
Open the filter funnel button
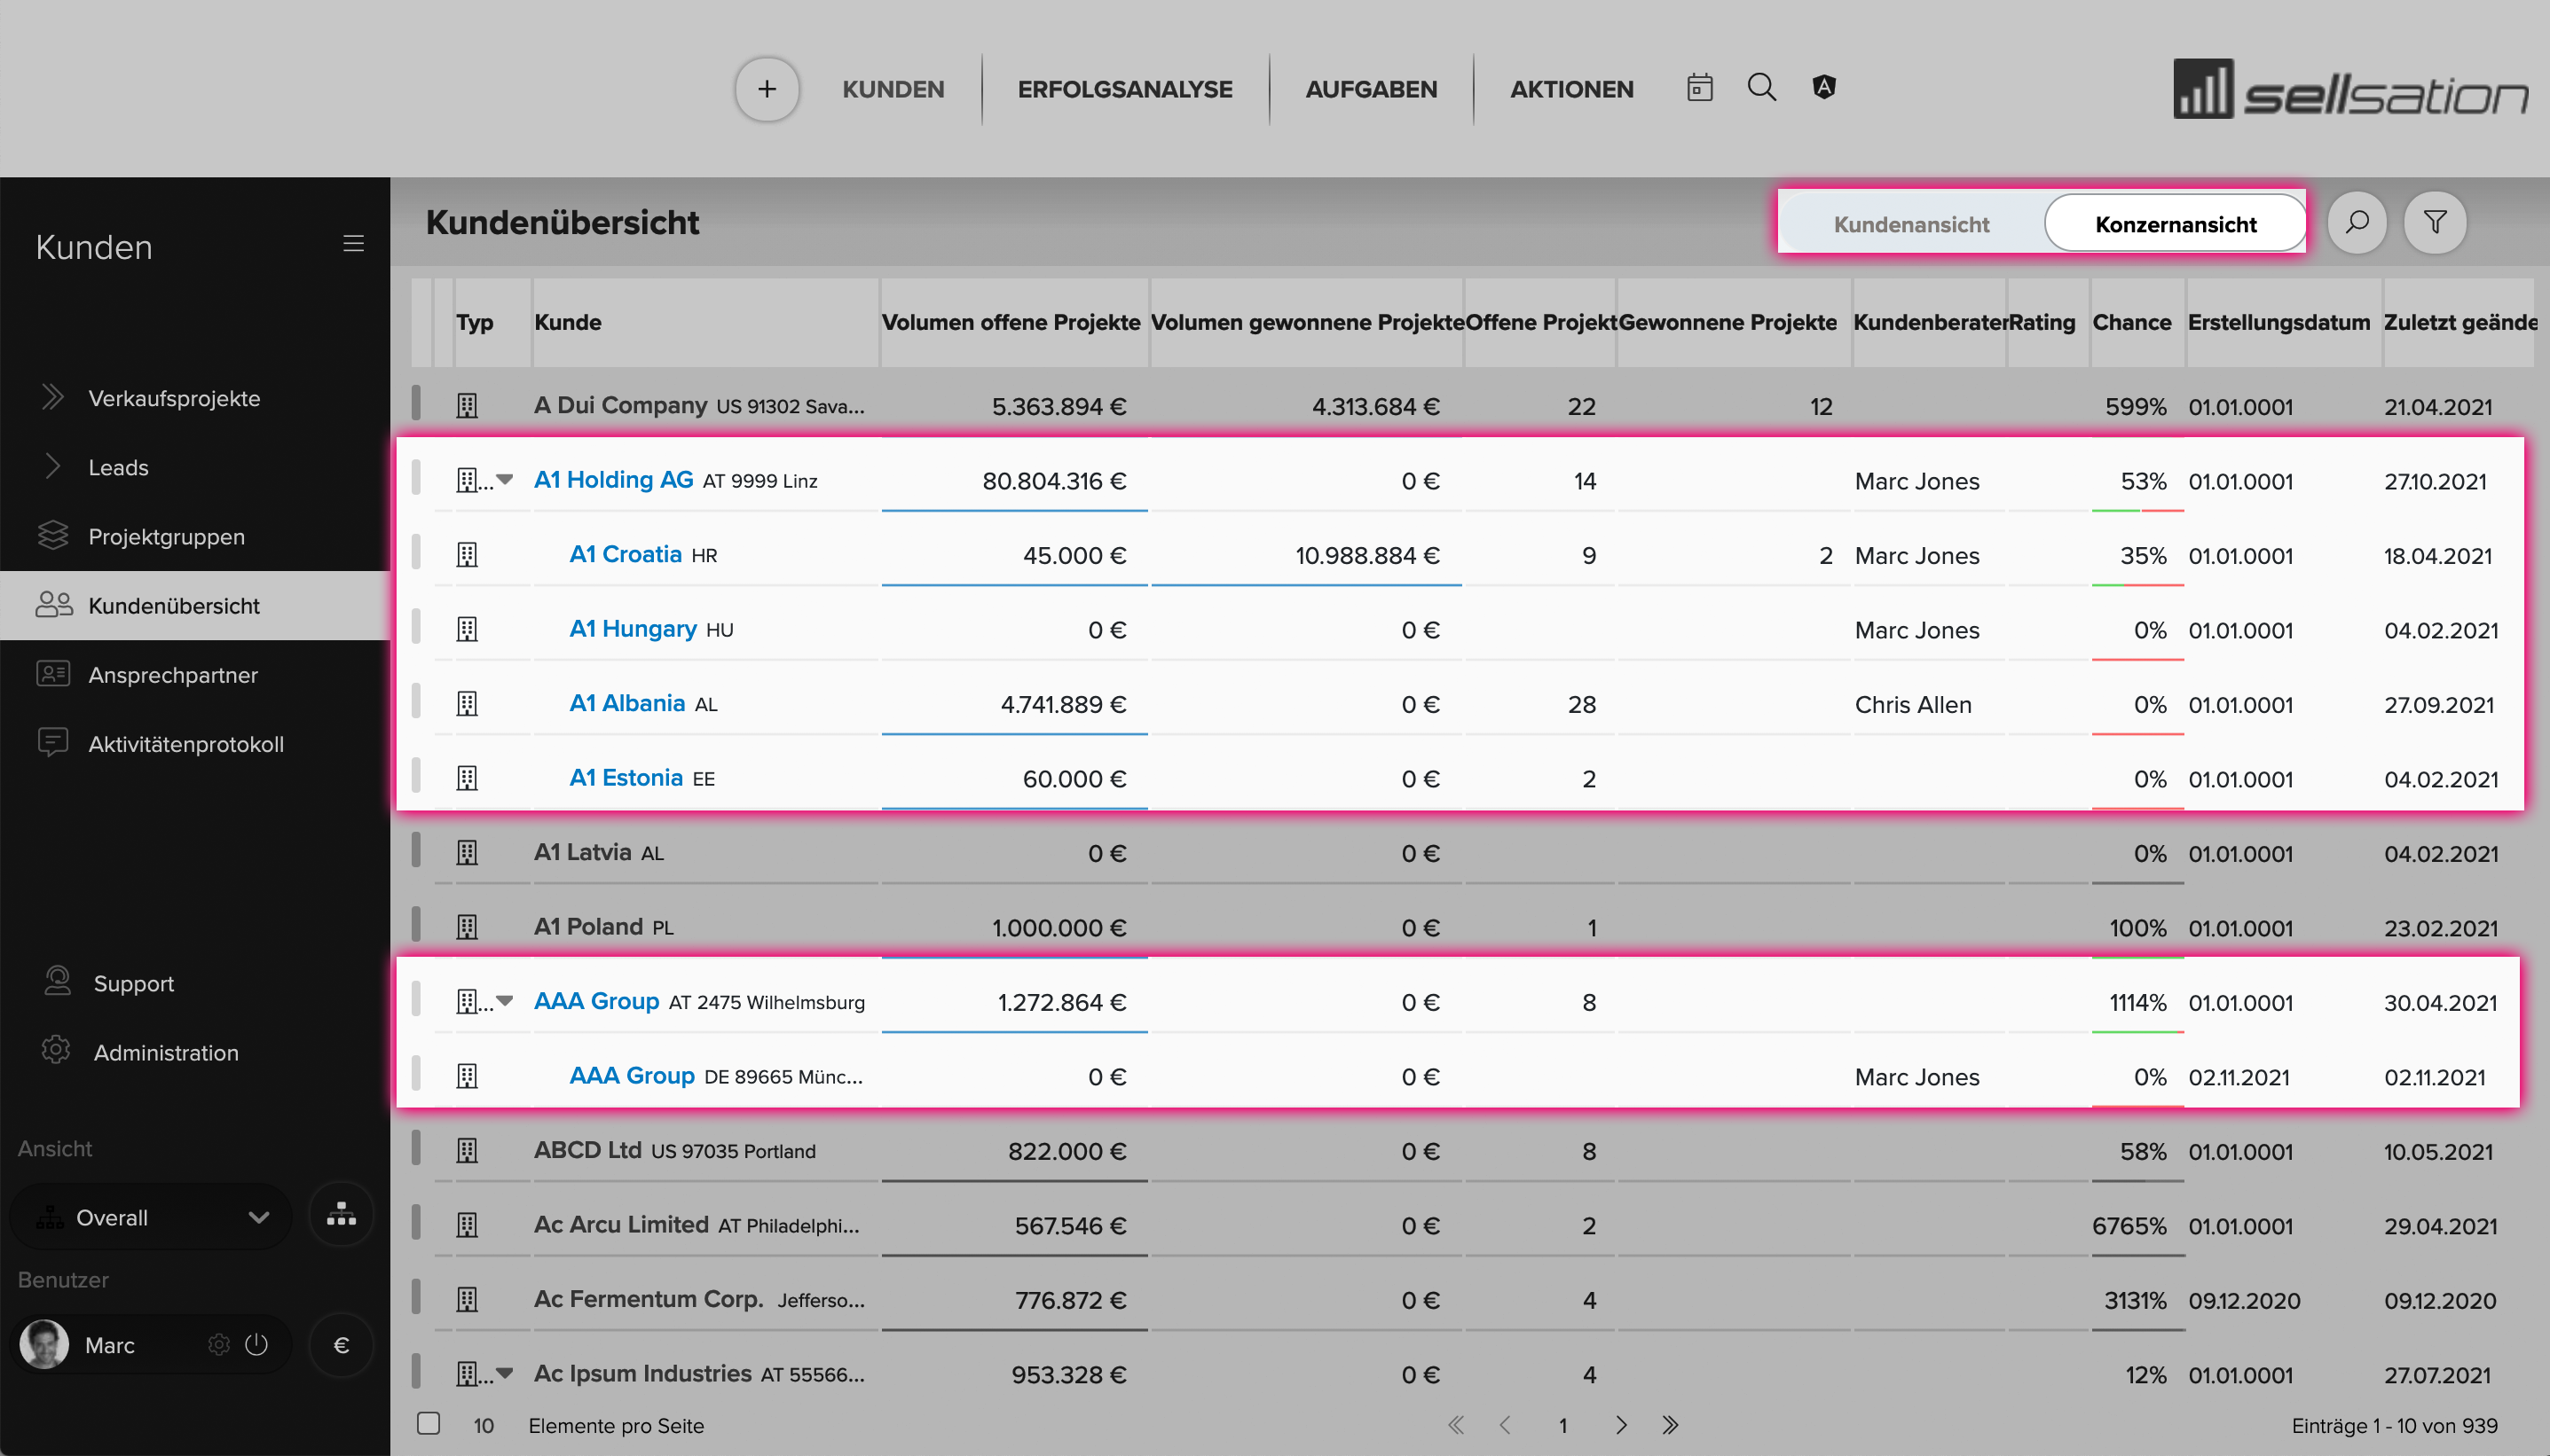(x=2435, y=222)
